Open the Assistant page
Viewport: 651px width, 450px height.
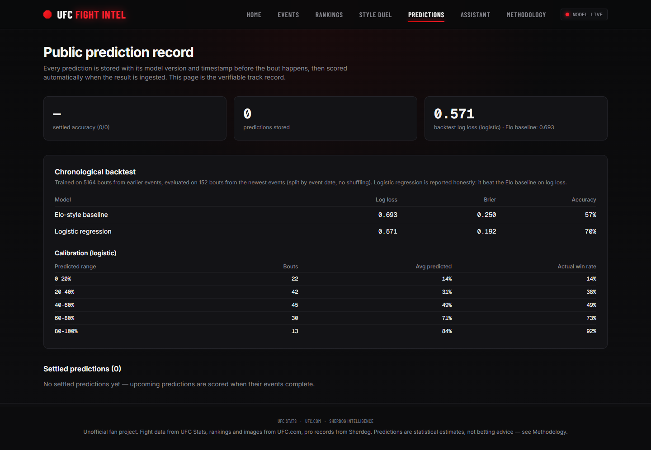(x=475, y=15)
